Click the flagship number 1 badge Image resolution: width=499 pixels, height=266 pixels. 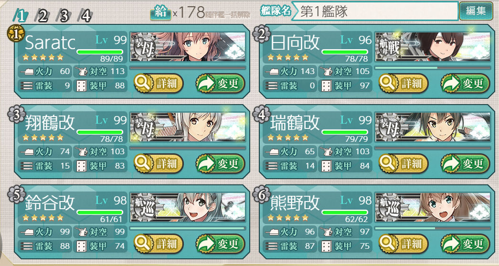(16, 33)
